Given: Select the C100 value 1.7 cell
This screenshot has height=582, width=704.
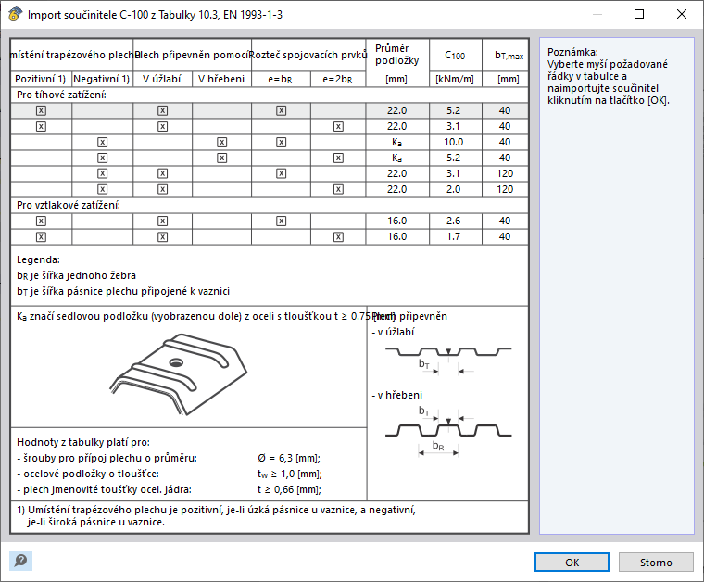Looking at the screenshot, I should [x=455, y=236].
